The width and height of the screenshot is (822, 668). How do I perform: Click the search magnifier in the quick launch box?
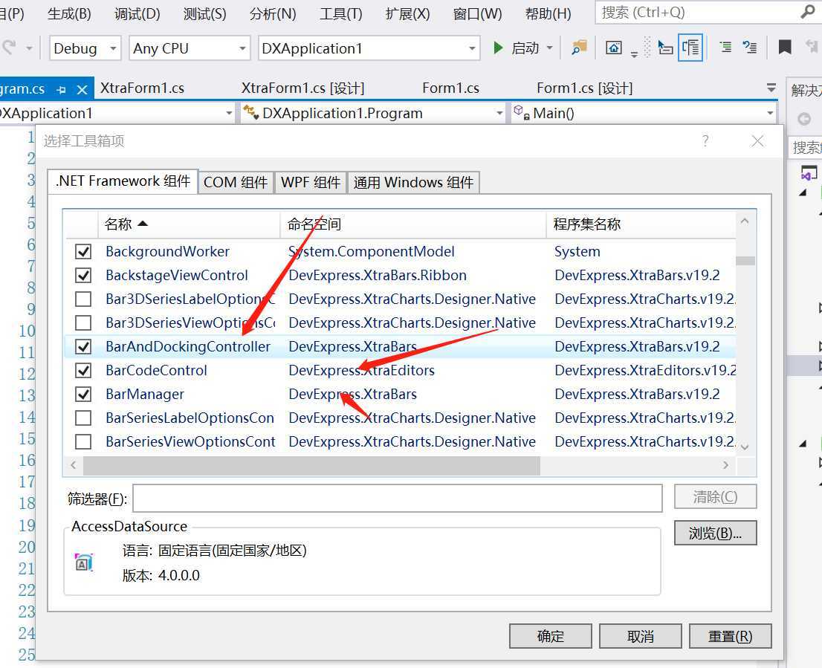[808, 12]
